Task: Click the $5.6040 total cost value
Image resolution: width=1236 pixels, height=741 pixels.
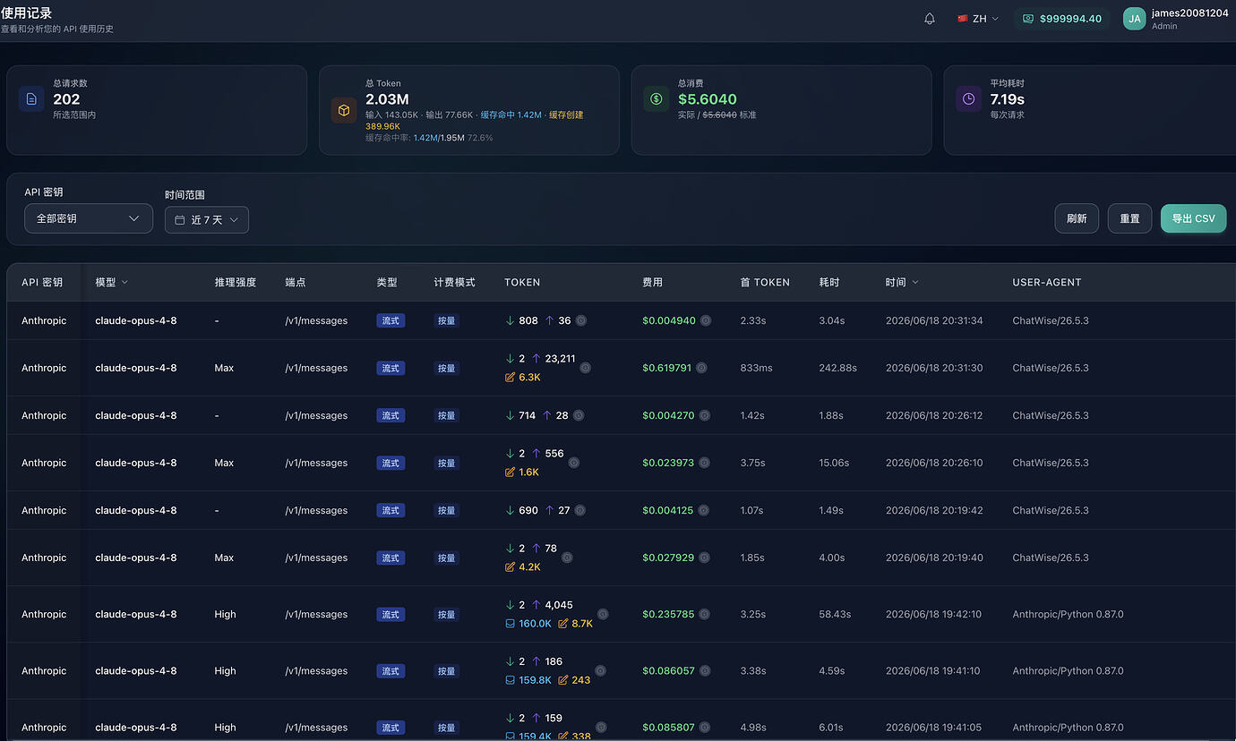Action: coord(708,99)
